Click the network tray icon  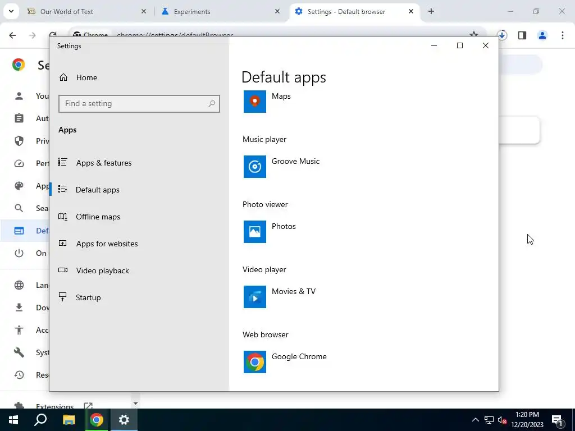489,420
